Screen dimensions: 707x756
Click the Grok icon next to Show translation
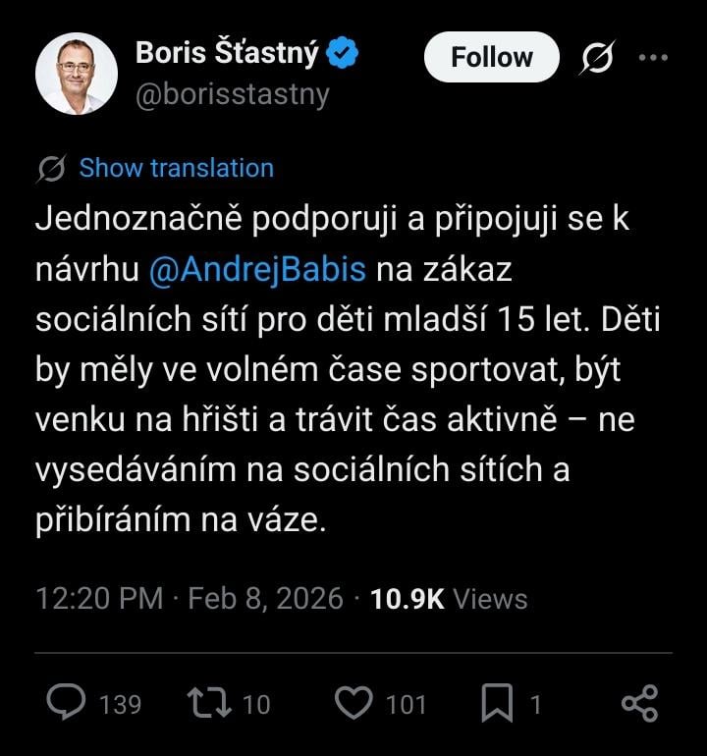[x=51, y=169]
